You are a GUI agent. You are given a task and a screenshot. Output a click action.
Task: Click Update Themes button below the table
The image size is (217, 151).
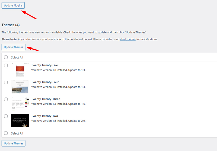point(14,143)
